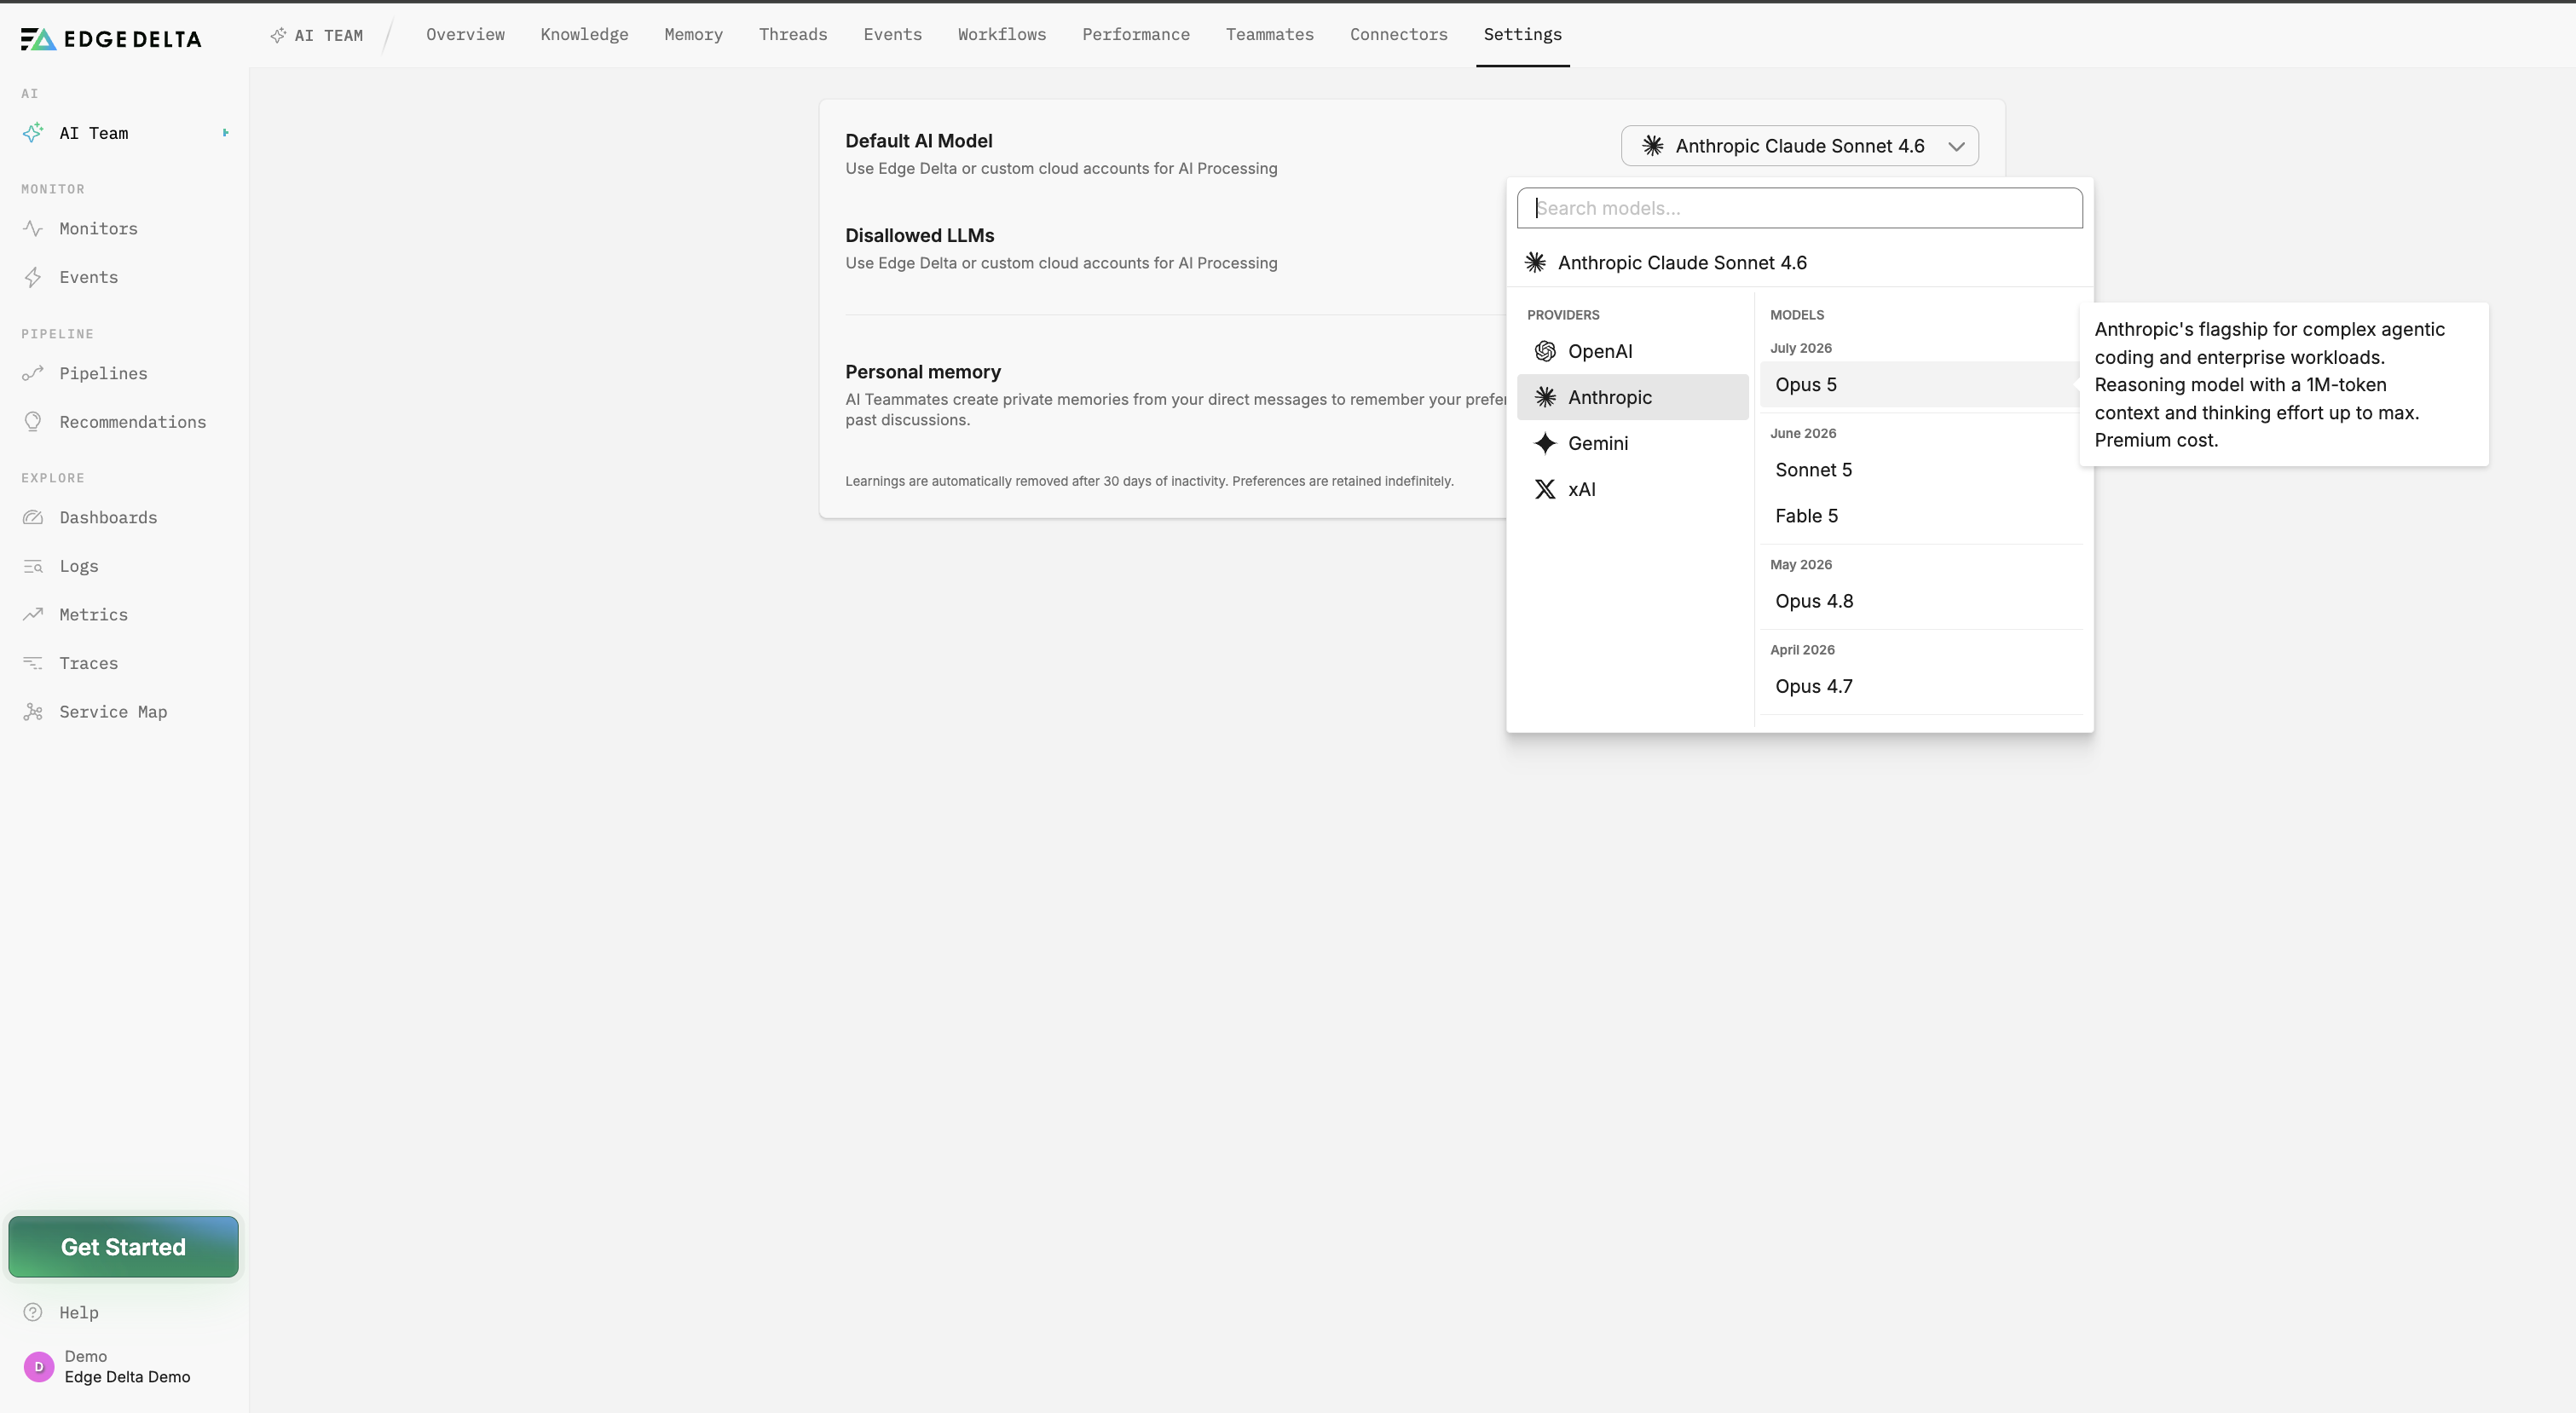The width and height of the screenshot is (2576, 1413).
Task: Choose the Gemini provider
Action: (1632, 443)
